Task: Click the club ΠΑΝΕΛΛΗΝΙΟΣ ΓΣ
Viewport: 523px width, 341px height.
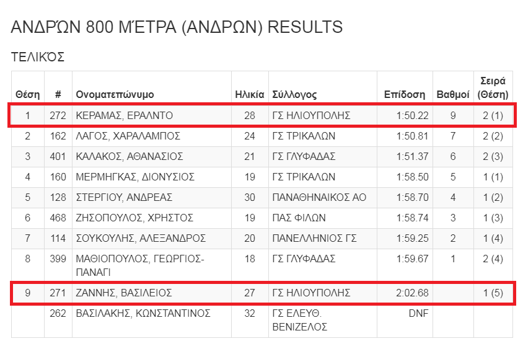Action: pos(314,238)
